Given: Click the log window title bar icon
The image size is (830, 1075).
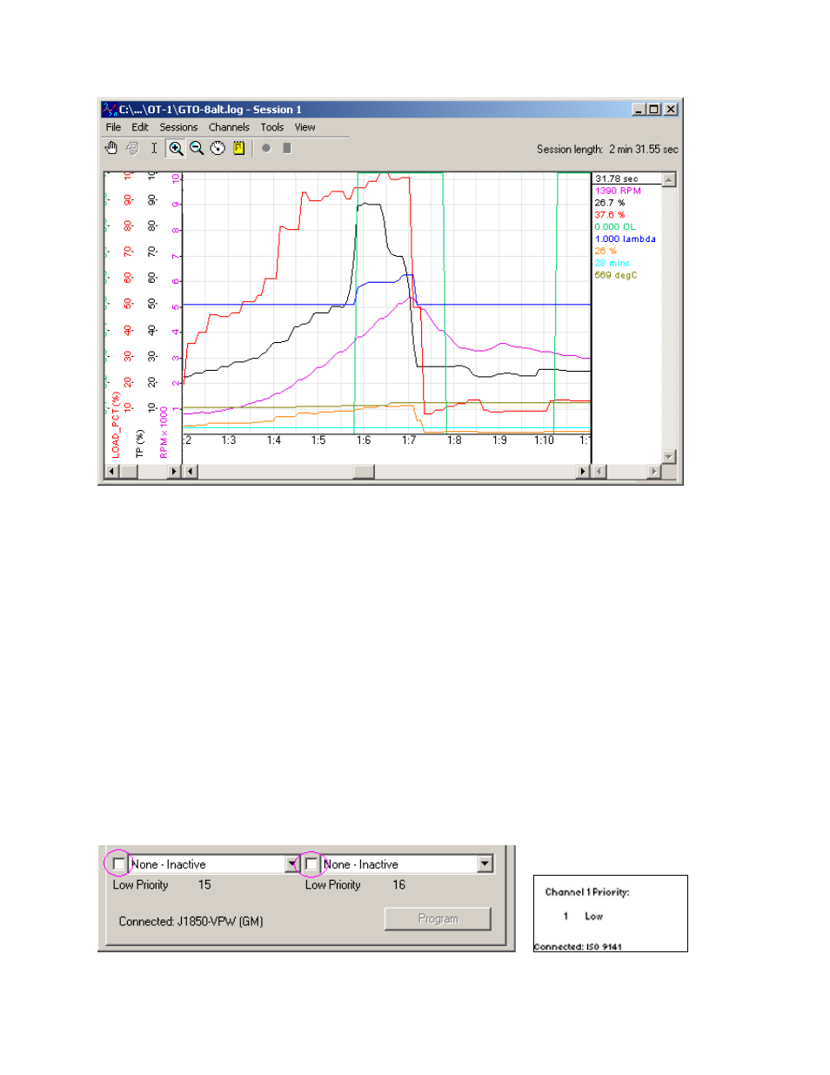Looking at the screenshot, I should (x=110, y=109).
